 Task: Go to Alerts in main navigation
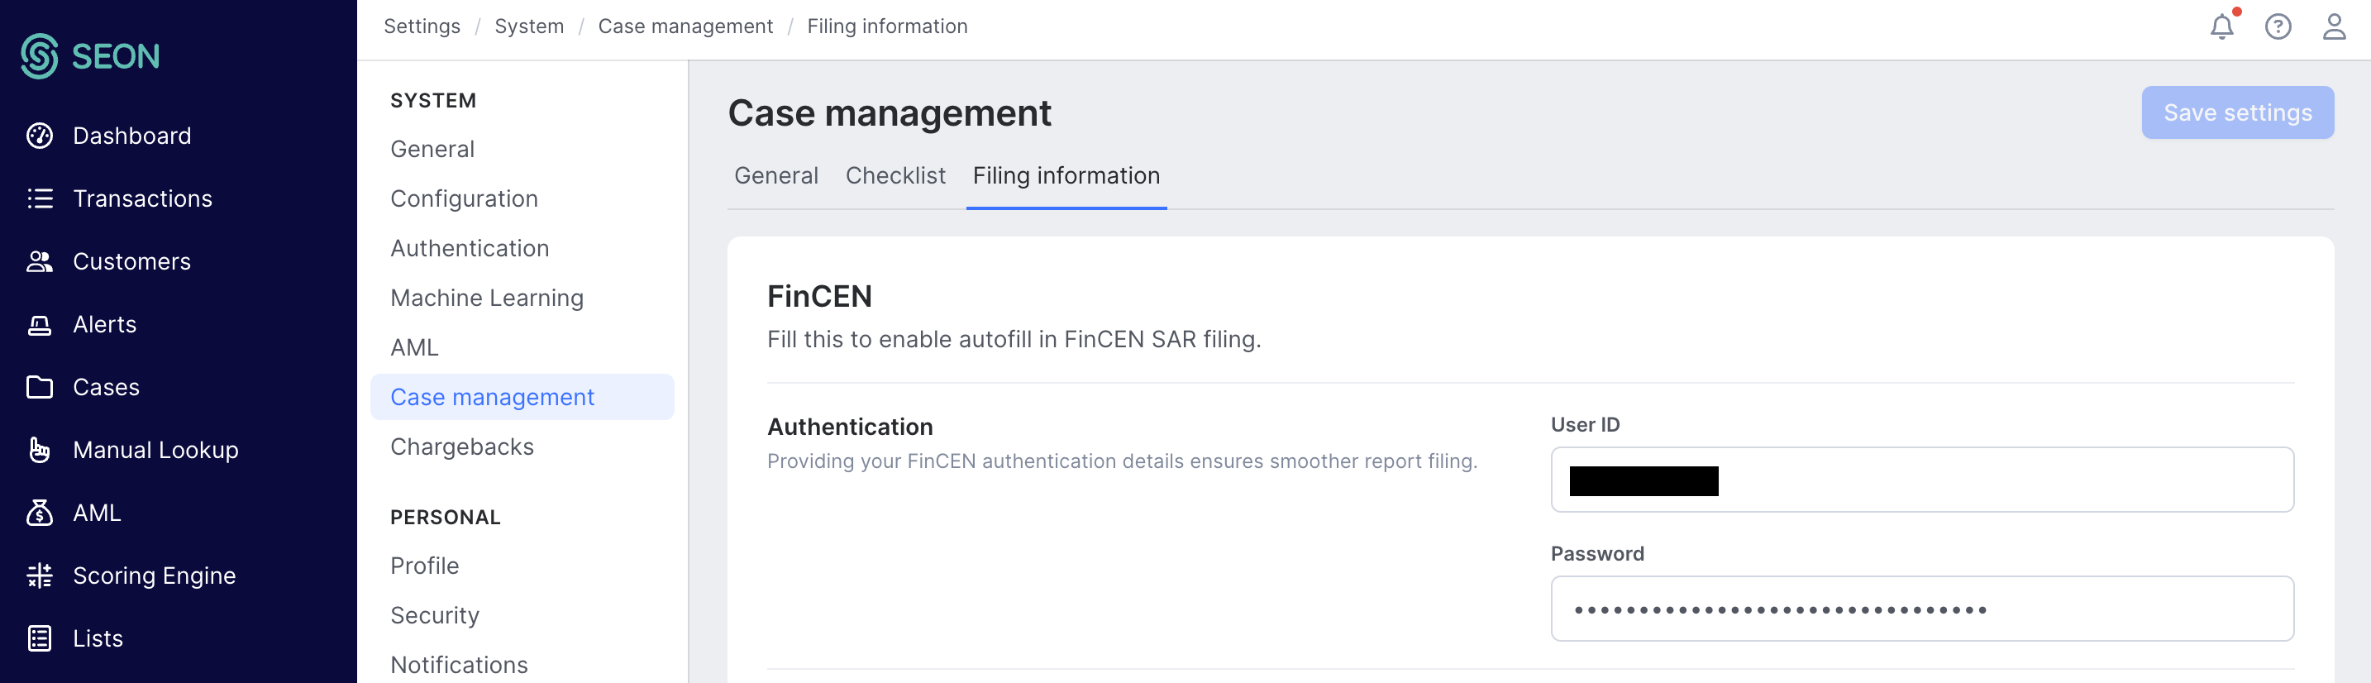pos(104,324)
